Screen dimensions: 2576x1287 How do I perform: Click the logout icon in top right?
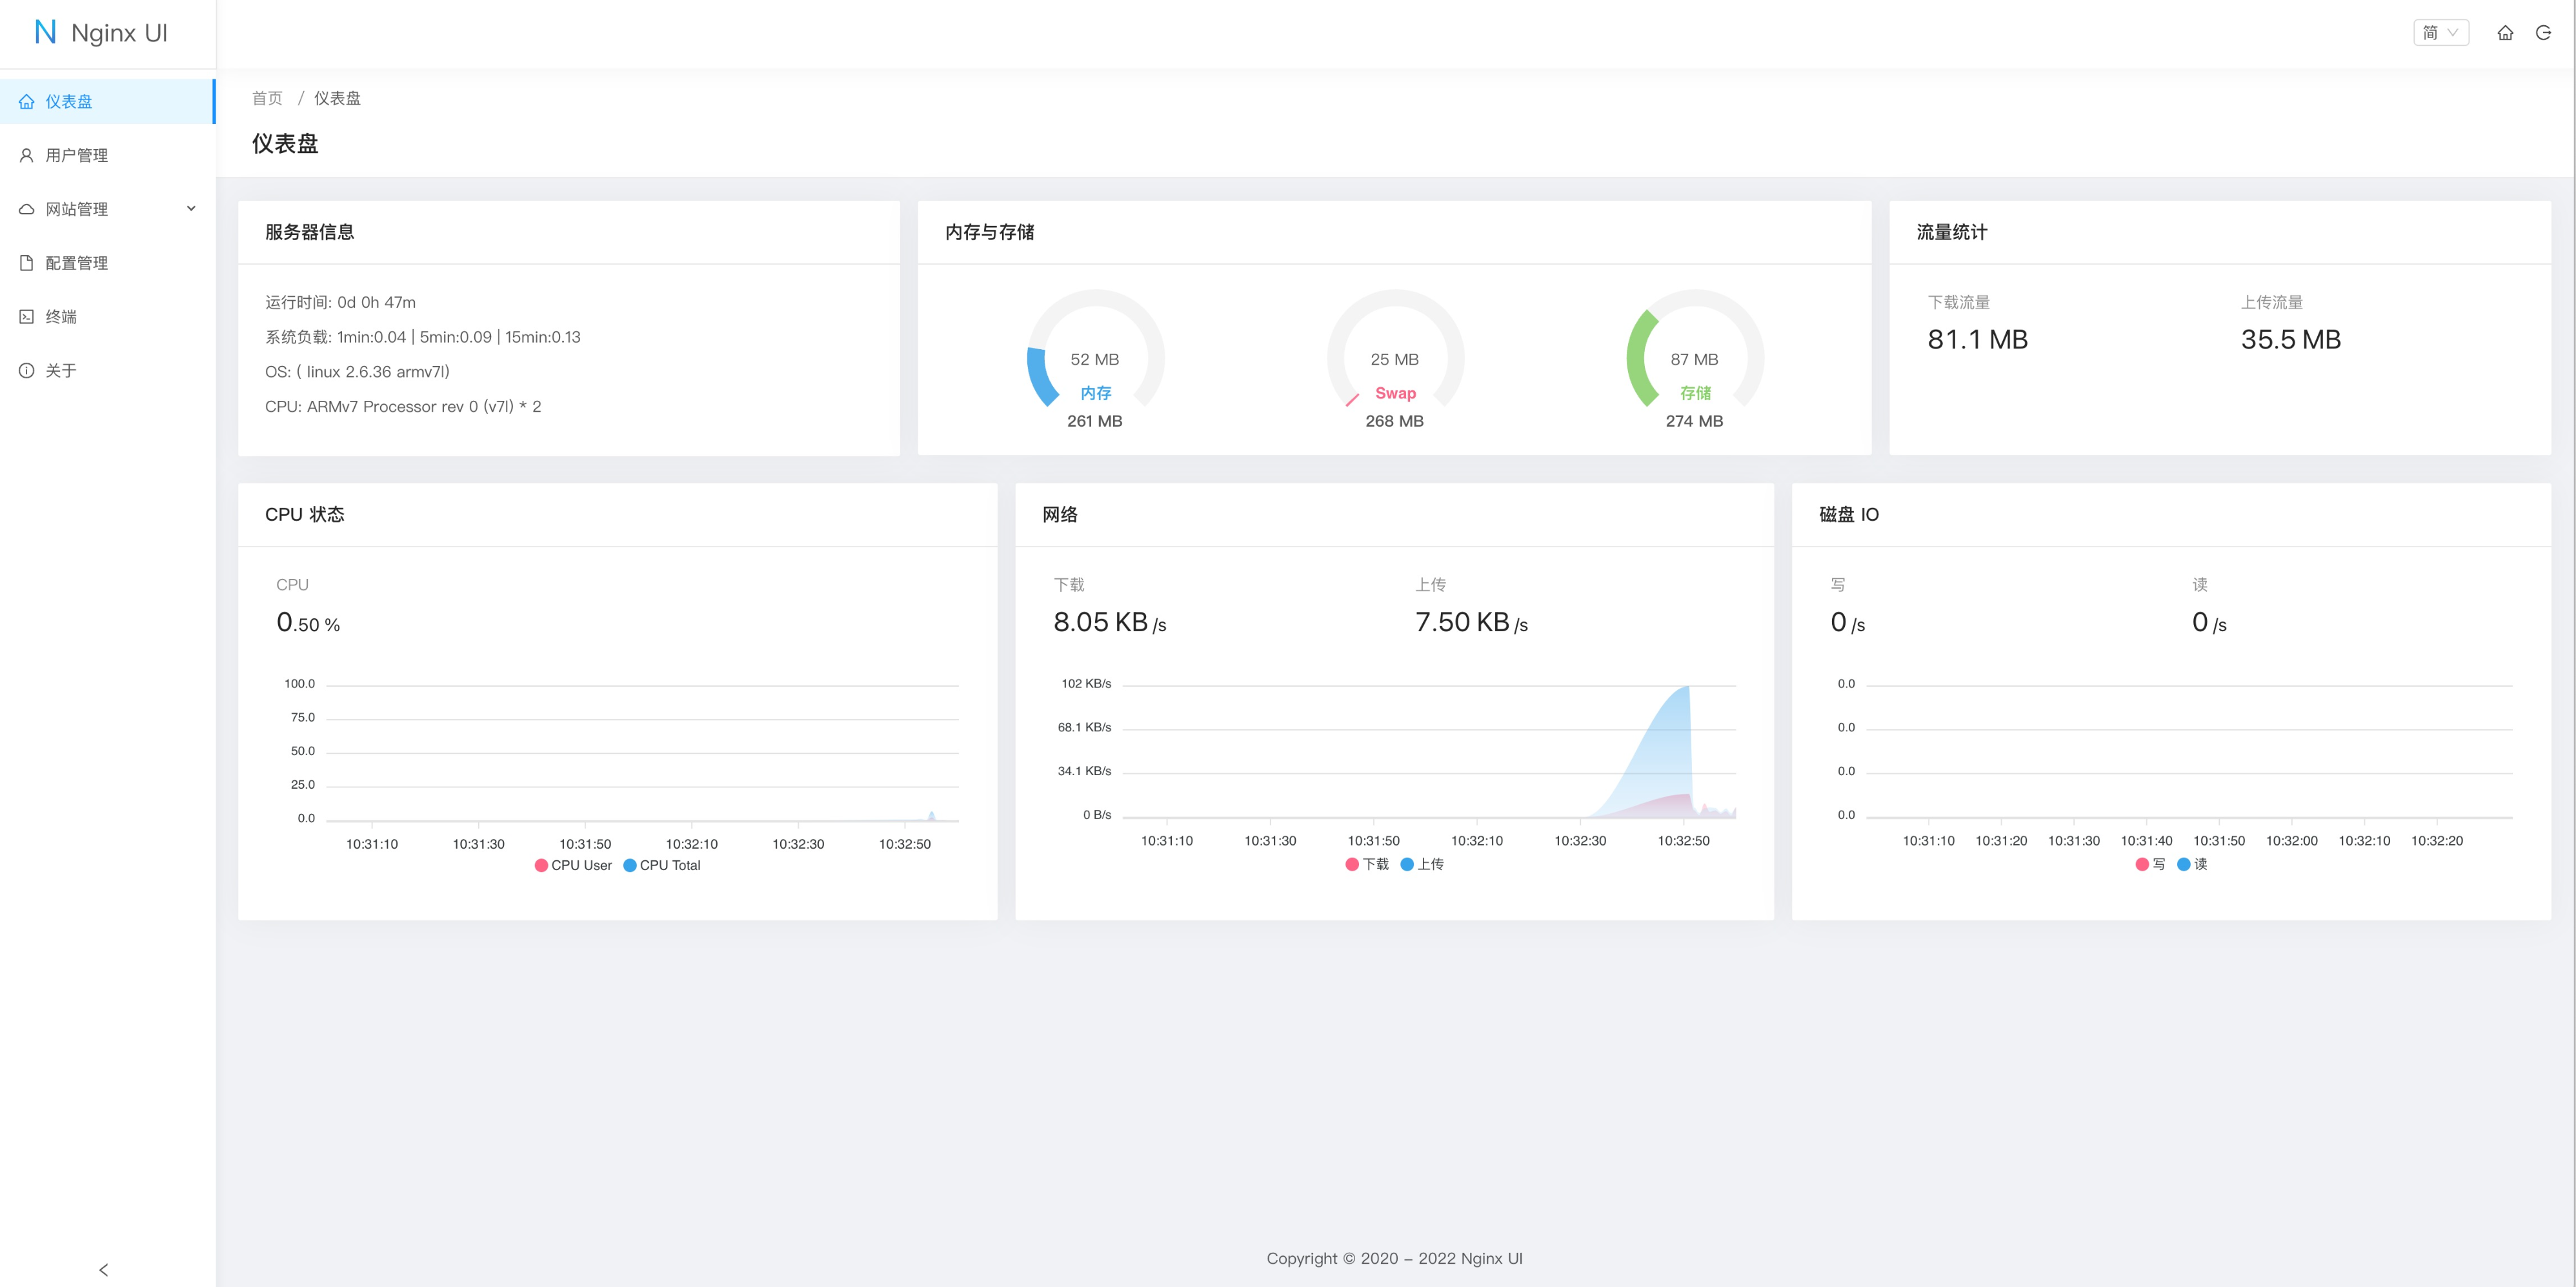pos(2543,33)
